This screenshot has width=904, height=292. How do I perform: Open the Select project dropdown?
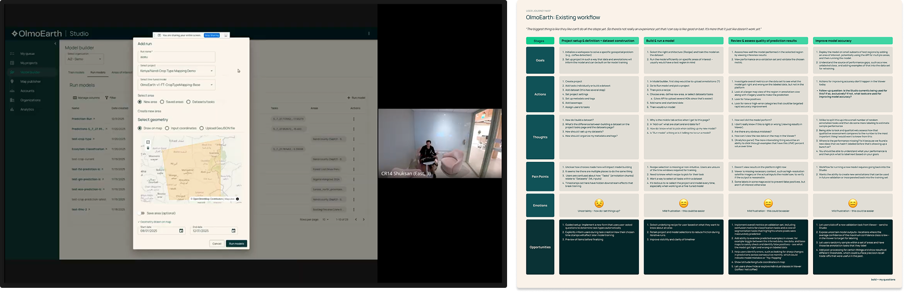point(177,69)
